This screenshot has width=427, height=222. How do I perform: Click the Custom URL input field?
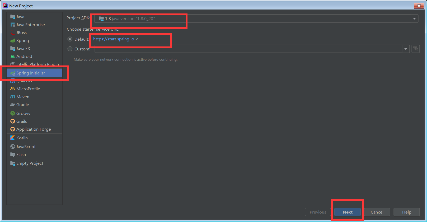248,49
